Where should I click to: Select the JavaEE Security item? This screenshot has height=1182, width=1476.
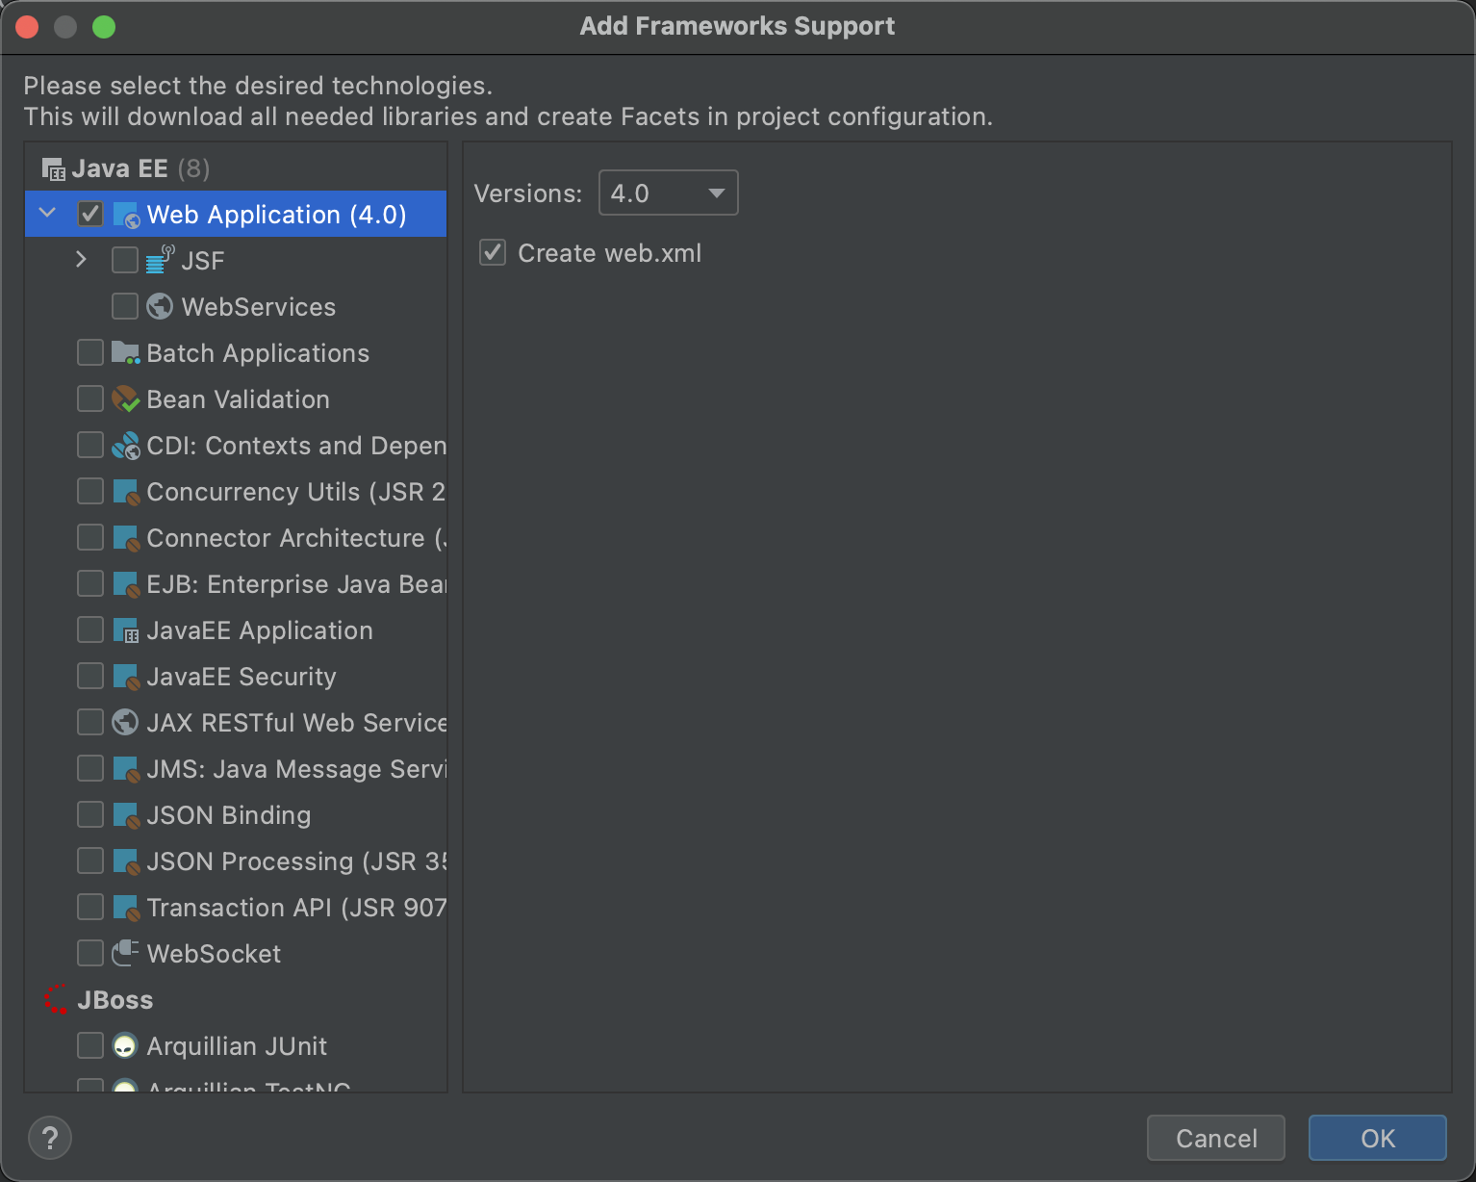241,677
